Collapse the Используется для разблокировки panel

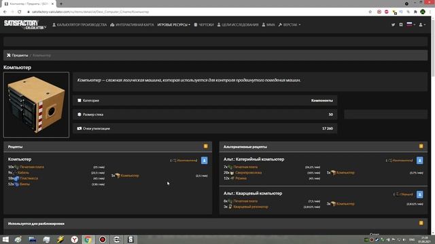pyautogui.click(x=421, y=223)
